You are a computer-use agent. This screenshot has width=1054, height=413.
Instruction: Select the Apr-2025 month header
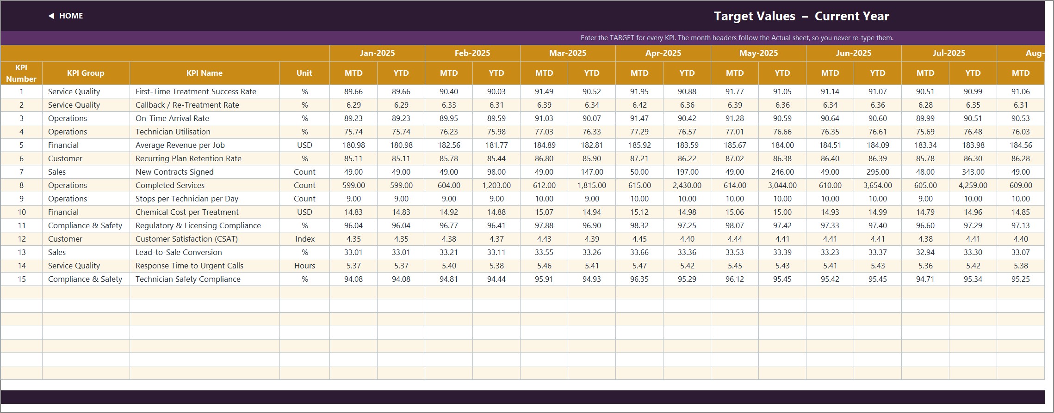coord(663,53)
